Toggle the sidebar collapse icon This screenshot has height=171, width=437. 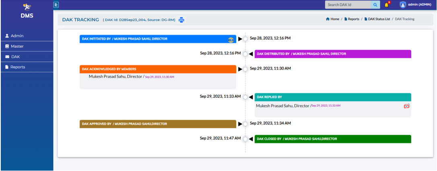click(56, 5)
